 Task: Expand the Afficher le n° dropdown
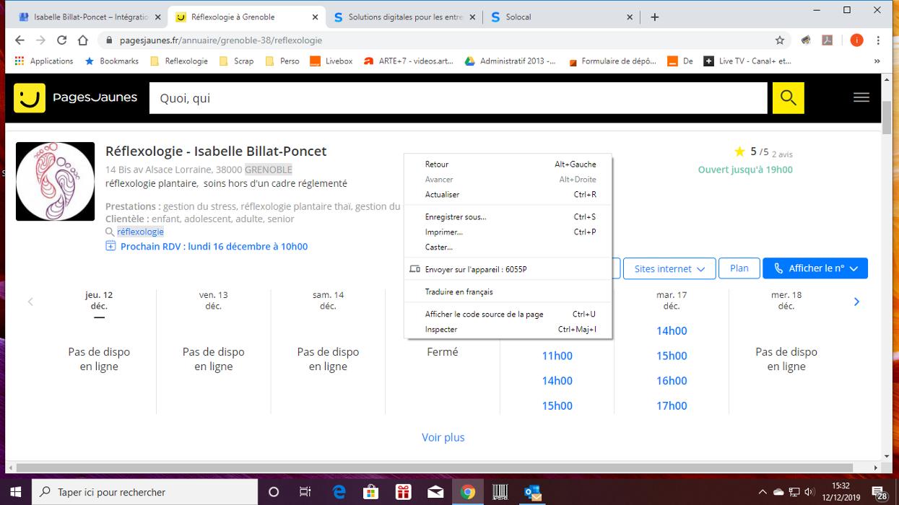pyautogui.click(x=815, y=268)
